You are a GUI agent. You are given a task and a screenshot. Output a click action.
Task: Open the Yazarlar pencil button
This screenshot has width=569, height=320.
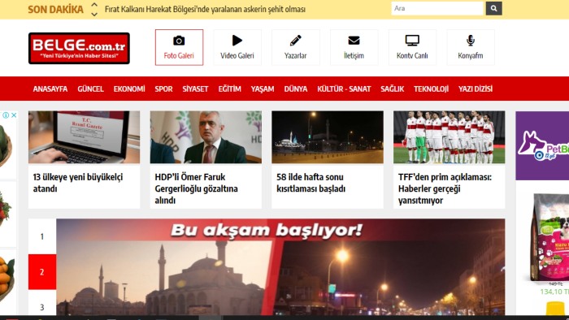[295, 47]
